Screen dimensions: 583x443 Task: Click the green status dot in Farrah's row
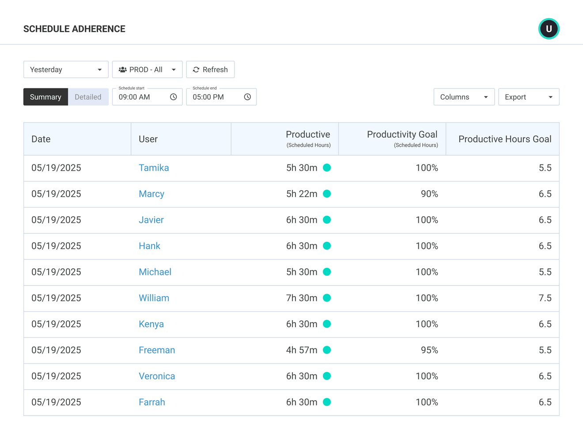[x=327, y=402]
